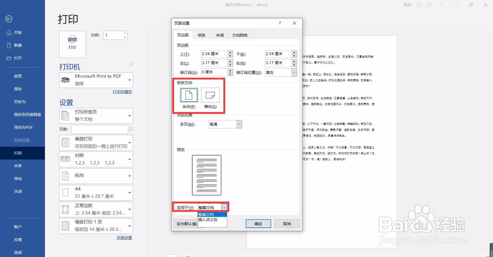Select 纵向 portrait orientation icon
This screenshot has width=493, height=257.
pyautogui.click(x=189, y=95)
